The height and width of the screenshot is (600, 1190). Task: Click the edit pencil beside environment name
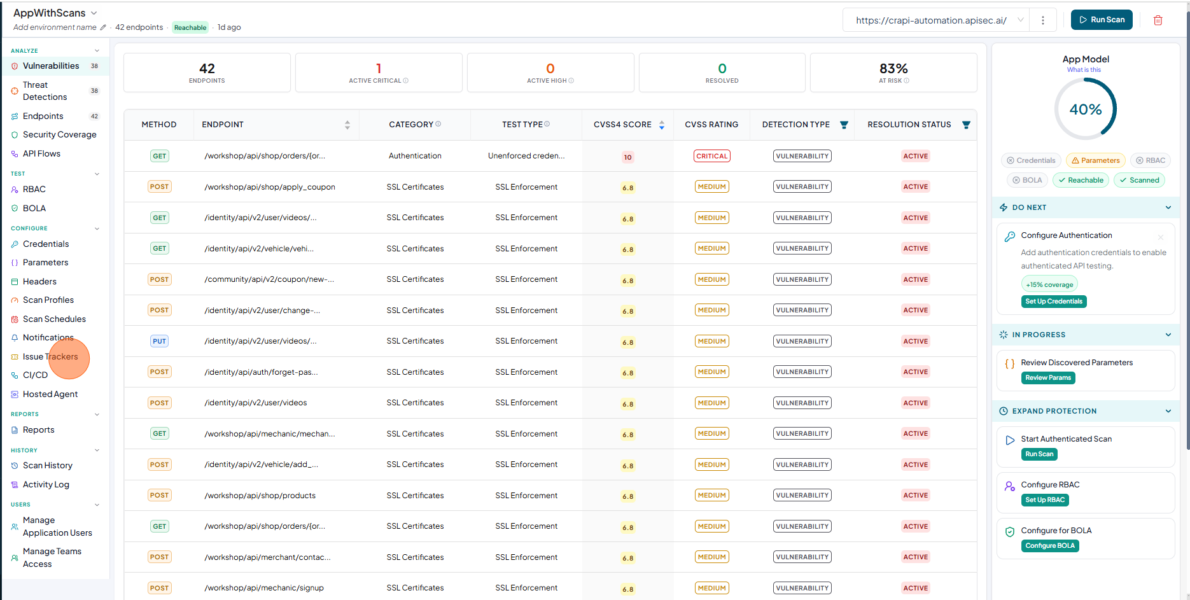pos(103,27)
